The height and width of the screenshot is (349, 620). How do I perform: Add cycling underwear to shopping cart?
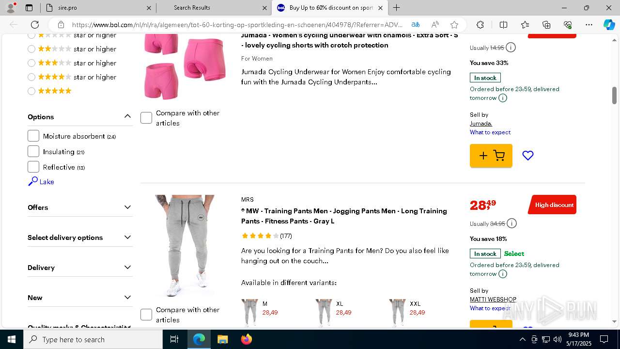pyautogui.click(x=491, y=156)
